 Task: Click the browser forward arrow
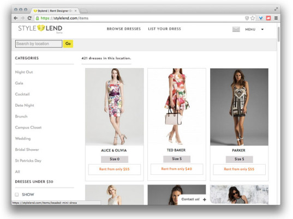[22, 18]
